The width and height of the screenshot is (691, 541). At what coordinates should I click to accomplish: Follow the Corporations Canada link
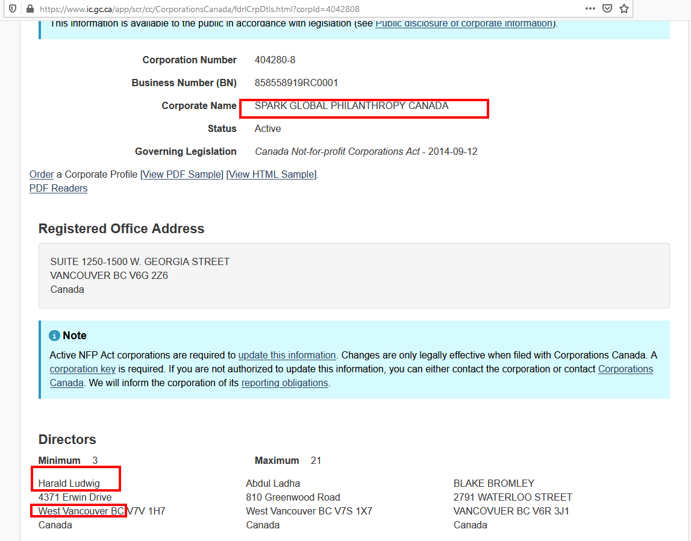click(625, 369)
